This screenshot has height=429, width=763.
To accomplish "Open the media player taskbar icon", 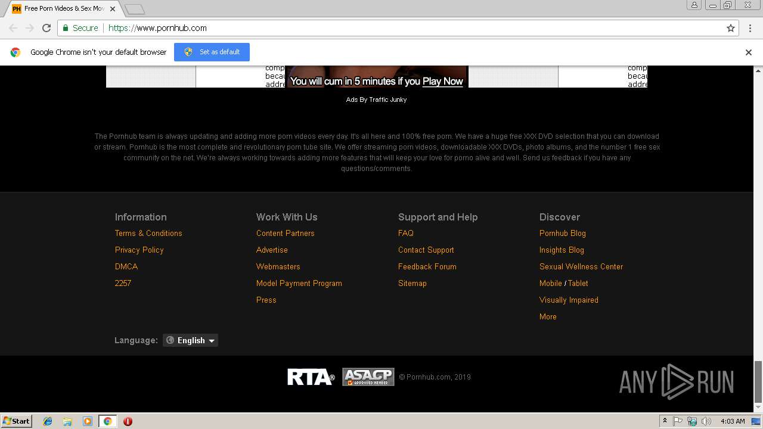I will point(88,421).
